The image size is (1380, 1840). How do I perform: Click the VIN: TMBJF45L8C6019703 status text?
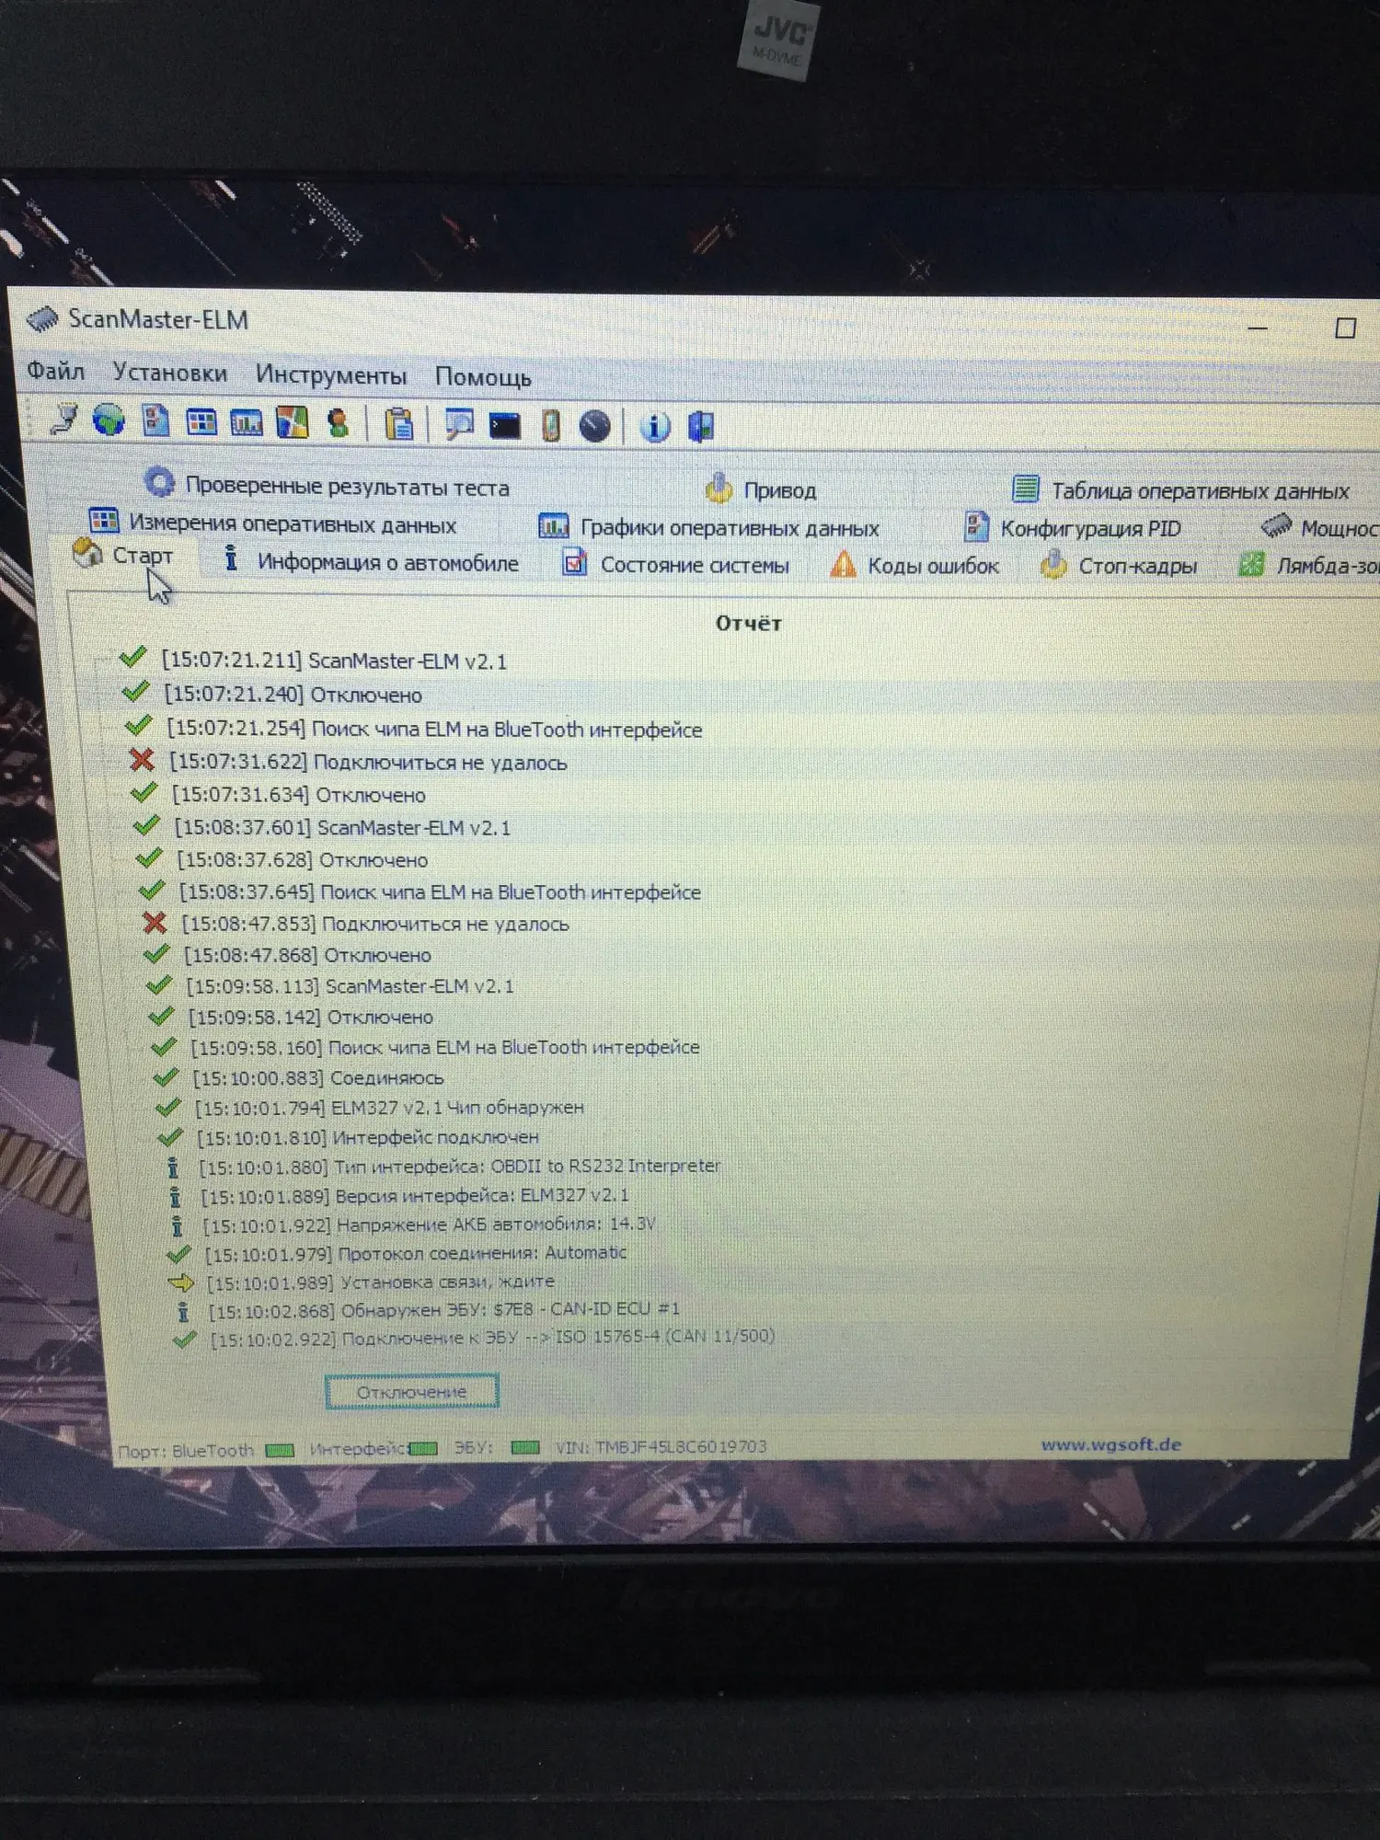[661, 1446]
